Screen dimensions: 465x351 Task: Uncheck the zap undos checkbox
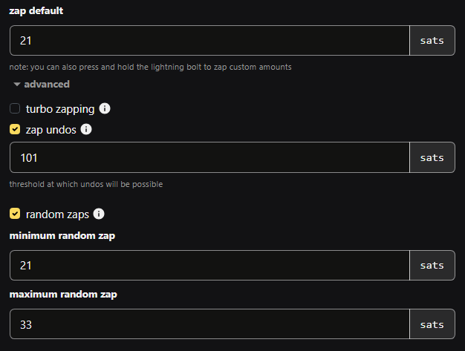pyautogui.click(x=15, y=129)
